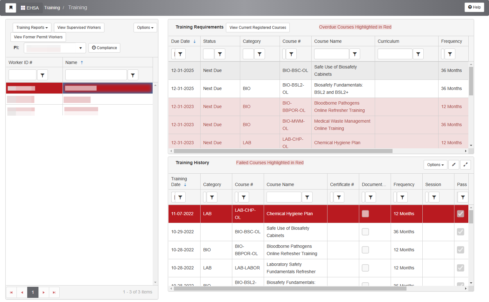Filter the Worker ID # column

pos(43,75)
